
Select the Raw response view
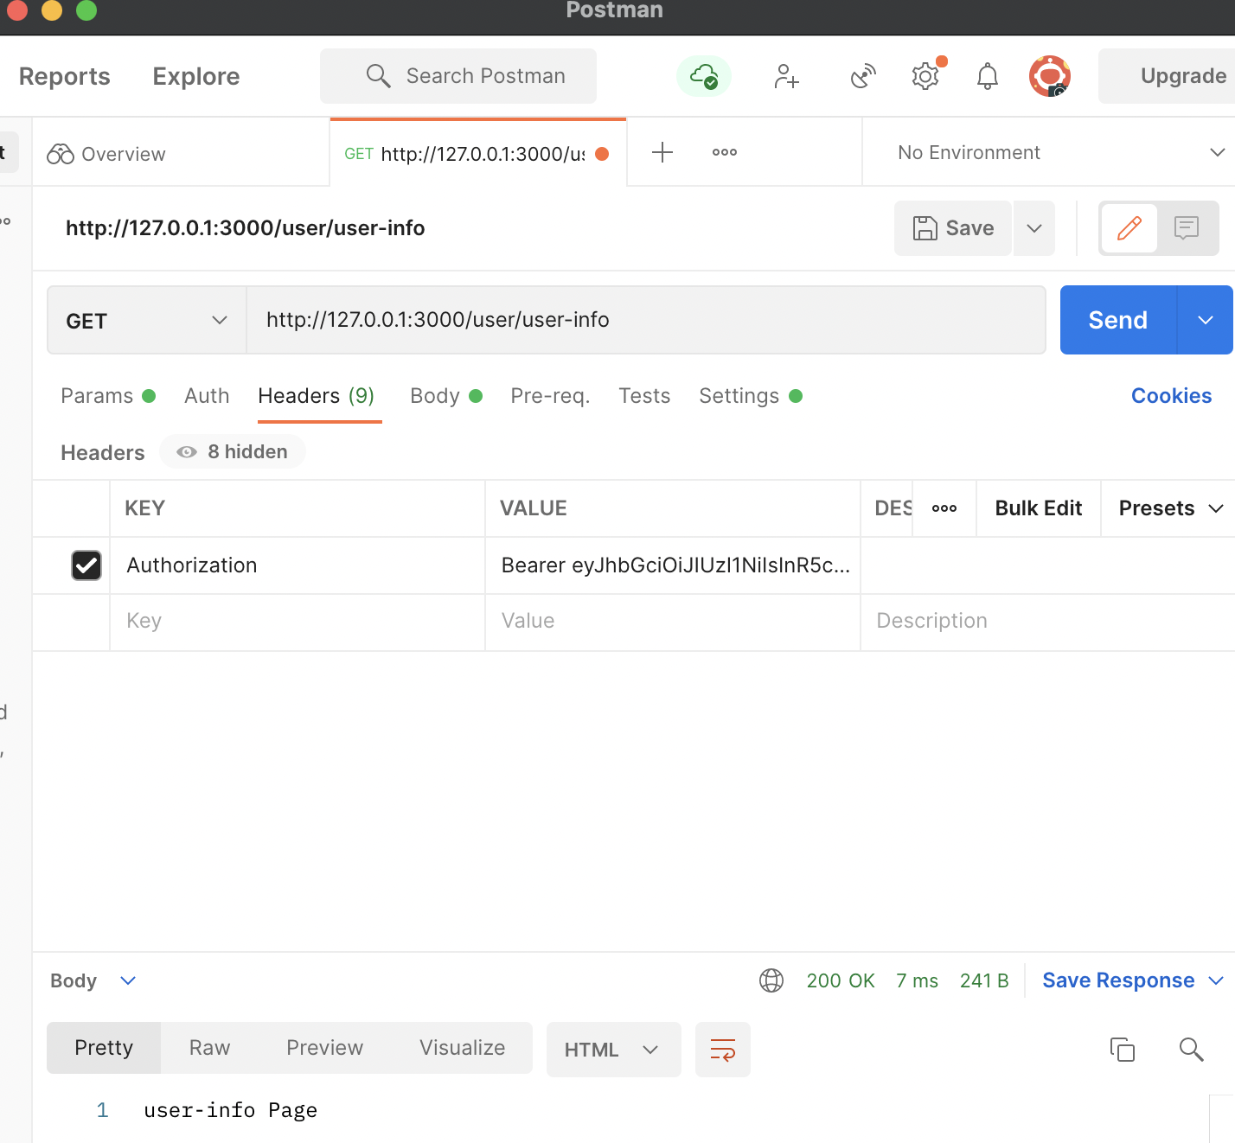[210, 1048]
